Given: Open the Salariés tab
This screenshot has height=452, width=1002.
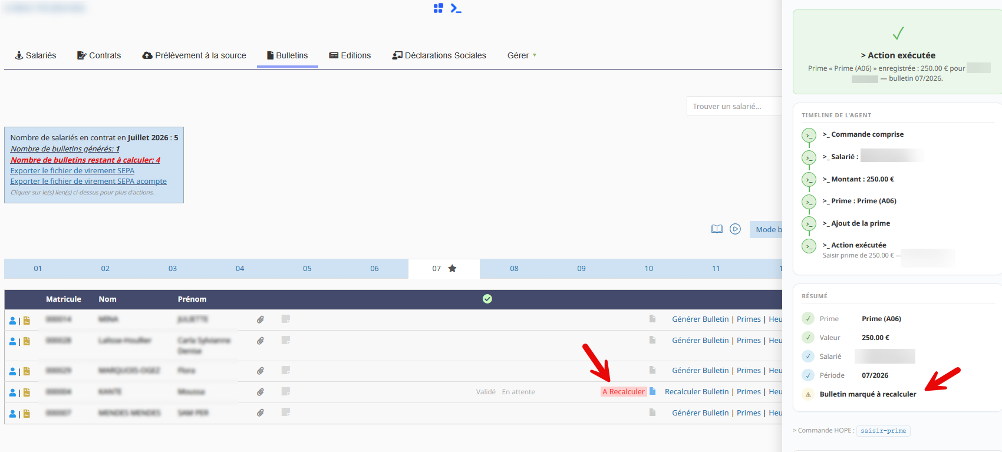Looking at the screenshot, I should (35, 55).
